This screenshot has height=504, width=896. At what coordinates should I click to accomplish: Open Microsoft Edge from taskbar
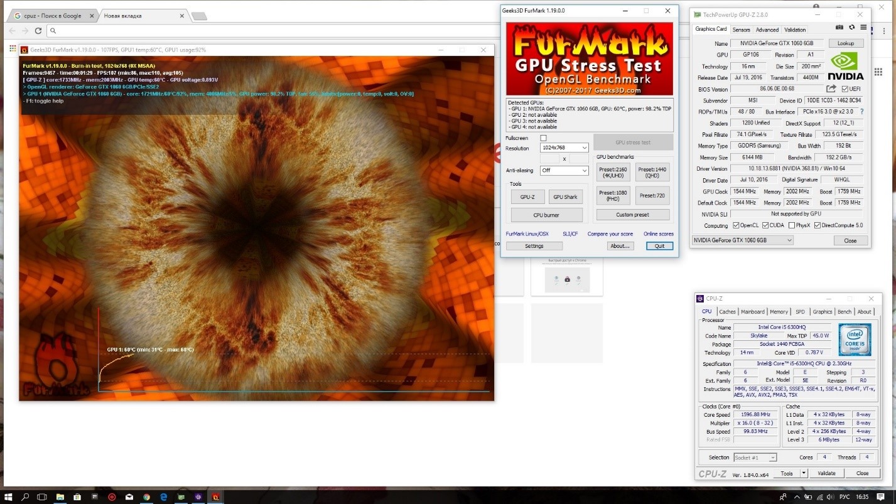pyautogui.click(x=163, y=497)
